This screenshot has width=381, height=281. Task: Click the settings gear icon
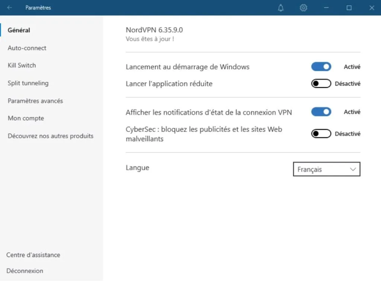point(303,8)
